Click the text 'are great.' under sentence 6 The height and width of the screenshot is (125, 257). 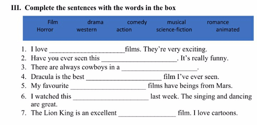(44, 104)
